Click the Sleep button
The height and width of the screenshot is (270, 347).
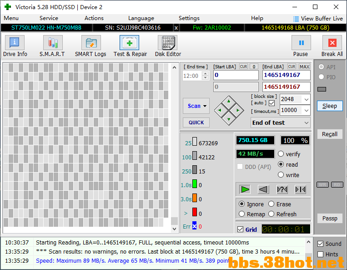330,106
